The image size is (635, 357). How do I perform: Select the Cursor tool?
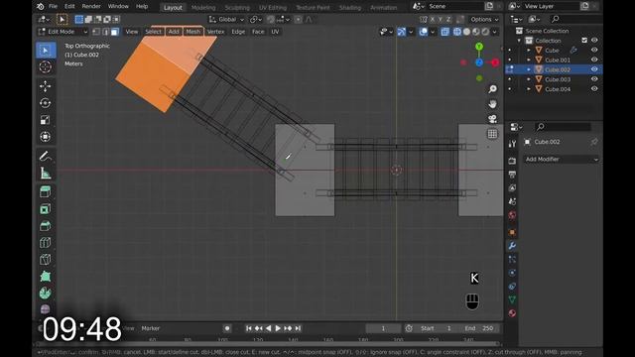click(46, 66)
